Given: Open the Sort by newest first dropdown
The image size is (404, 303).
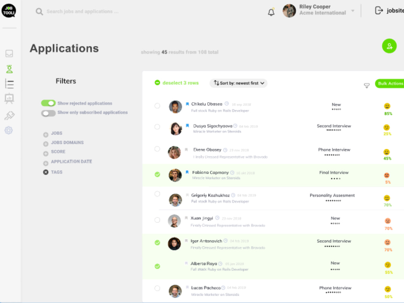Looking at the screenshot, I should (x=238, y=83).
